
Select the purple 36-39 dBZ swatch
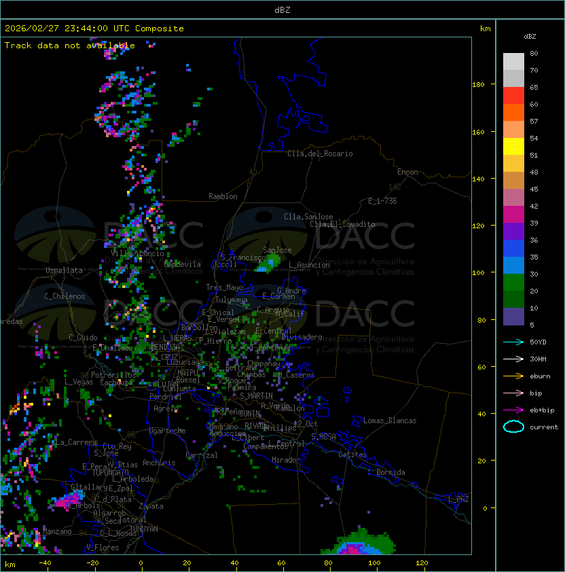pyautogui.click(x=513, y=232)
